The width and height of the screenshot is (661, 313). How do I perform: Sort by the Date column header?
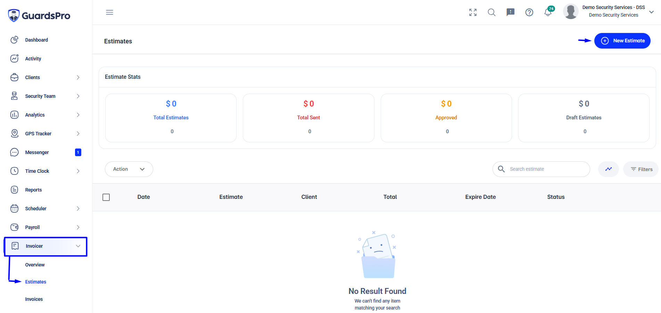pyautogui.click(x=143, y=197)
